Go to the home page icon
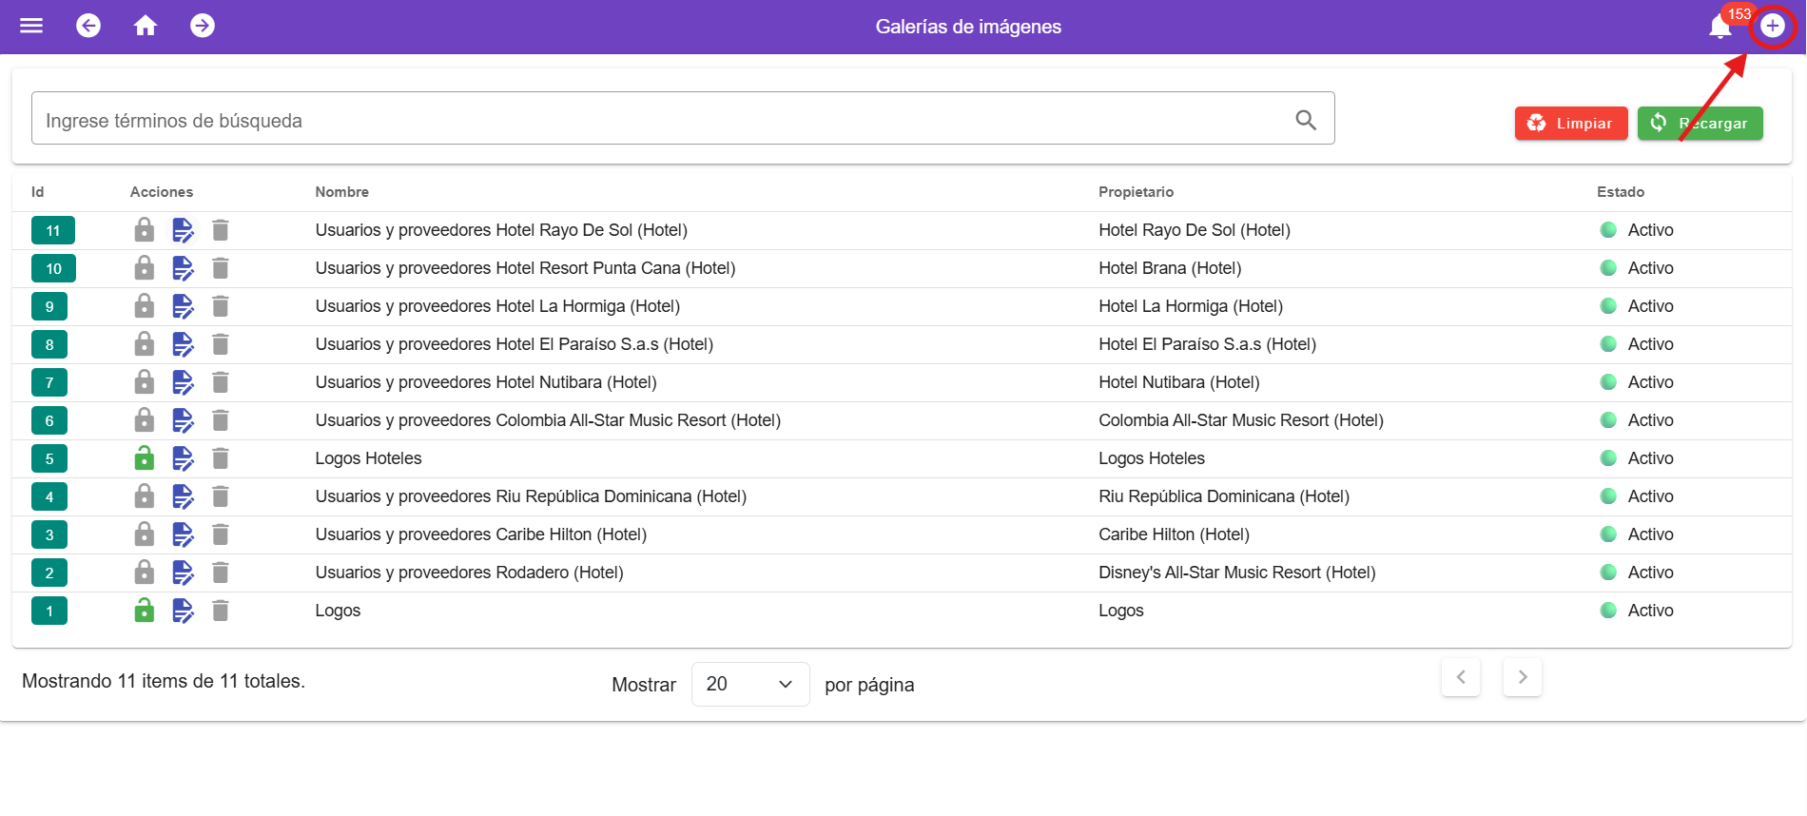 146,26
